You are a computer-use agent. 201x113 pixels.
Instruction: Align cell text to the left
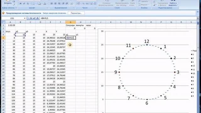[52, 3]
